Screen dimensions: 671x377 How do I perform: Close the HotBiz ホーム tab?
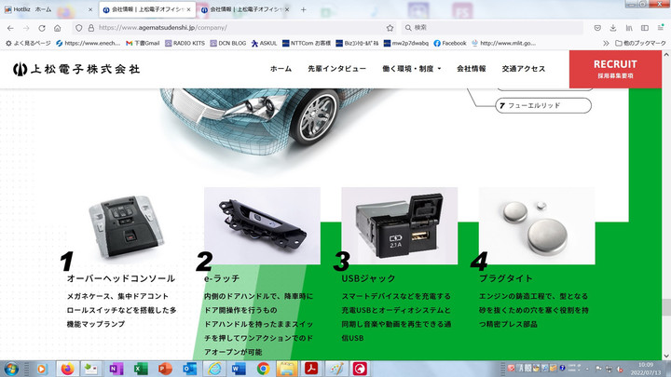coord(89,9)
